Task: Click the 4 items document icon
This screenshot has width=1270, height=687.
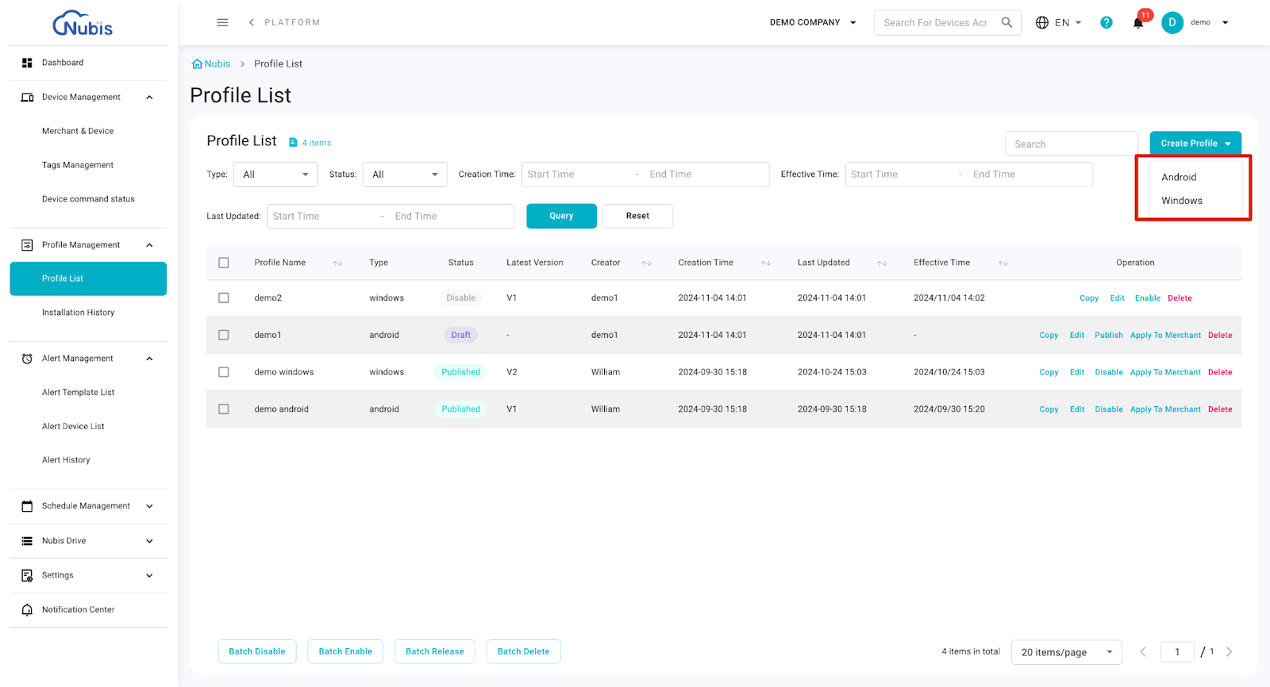Action: click(x=293, y=143)
